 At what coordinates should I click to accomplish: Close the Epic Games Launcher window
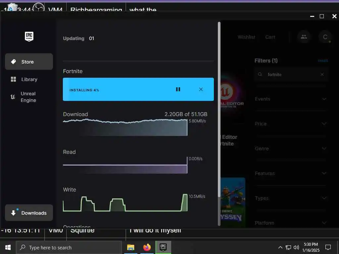click(x=334, y=17)
